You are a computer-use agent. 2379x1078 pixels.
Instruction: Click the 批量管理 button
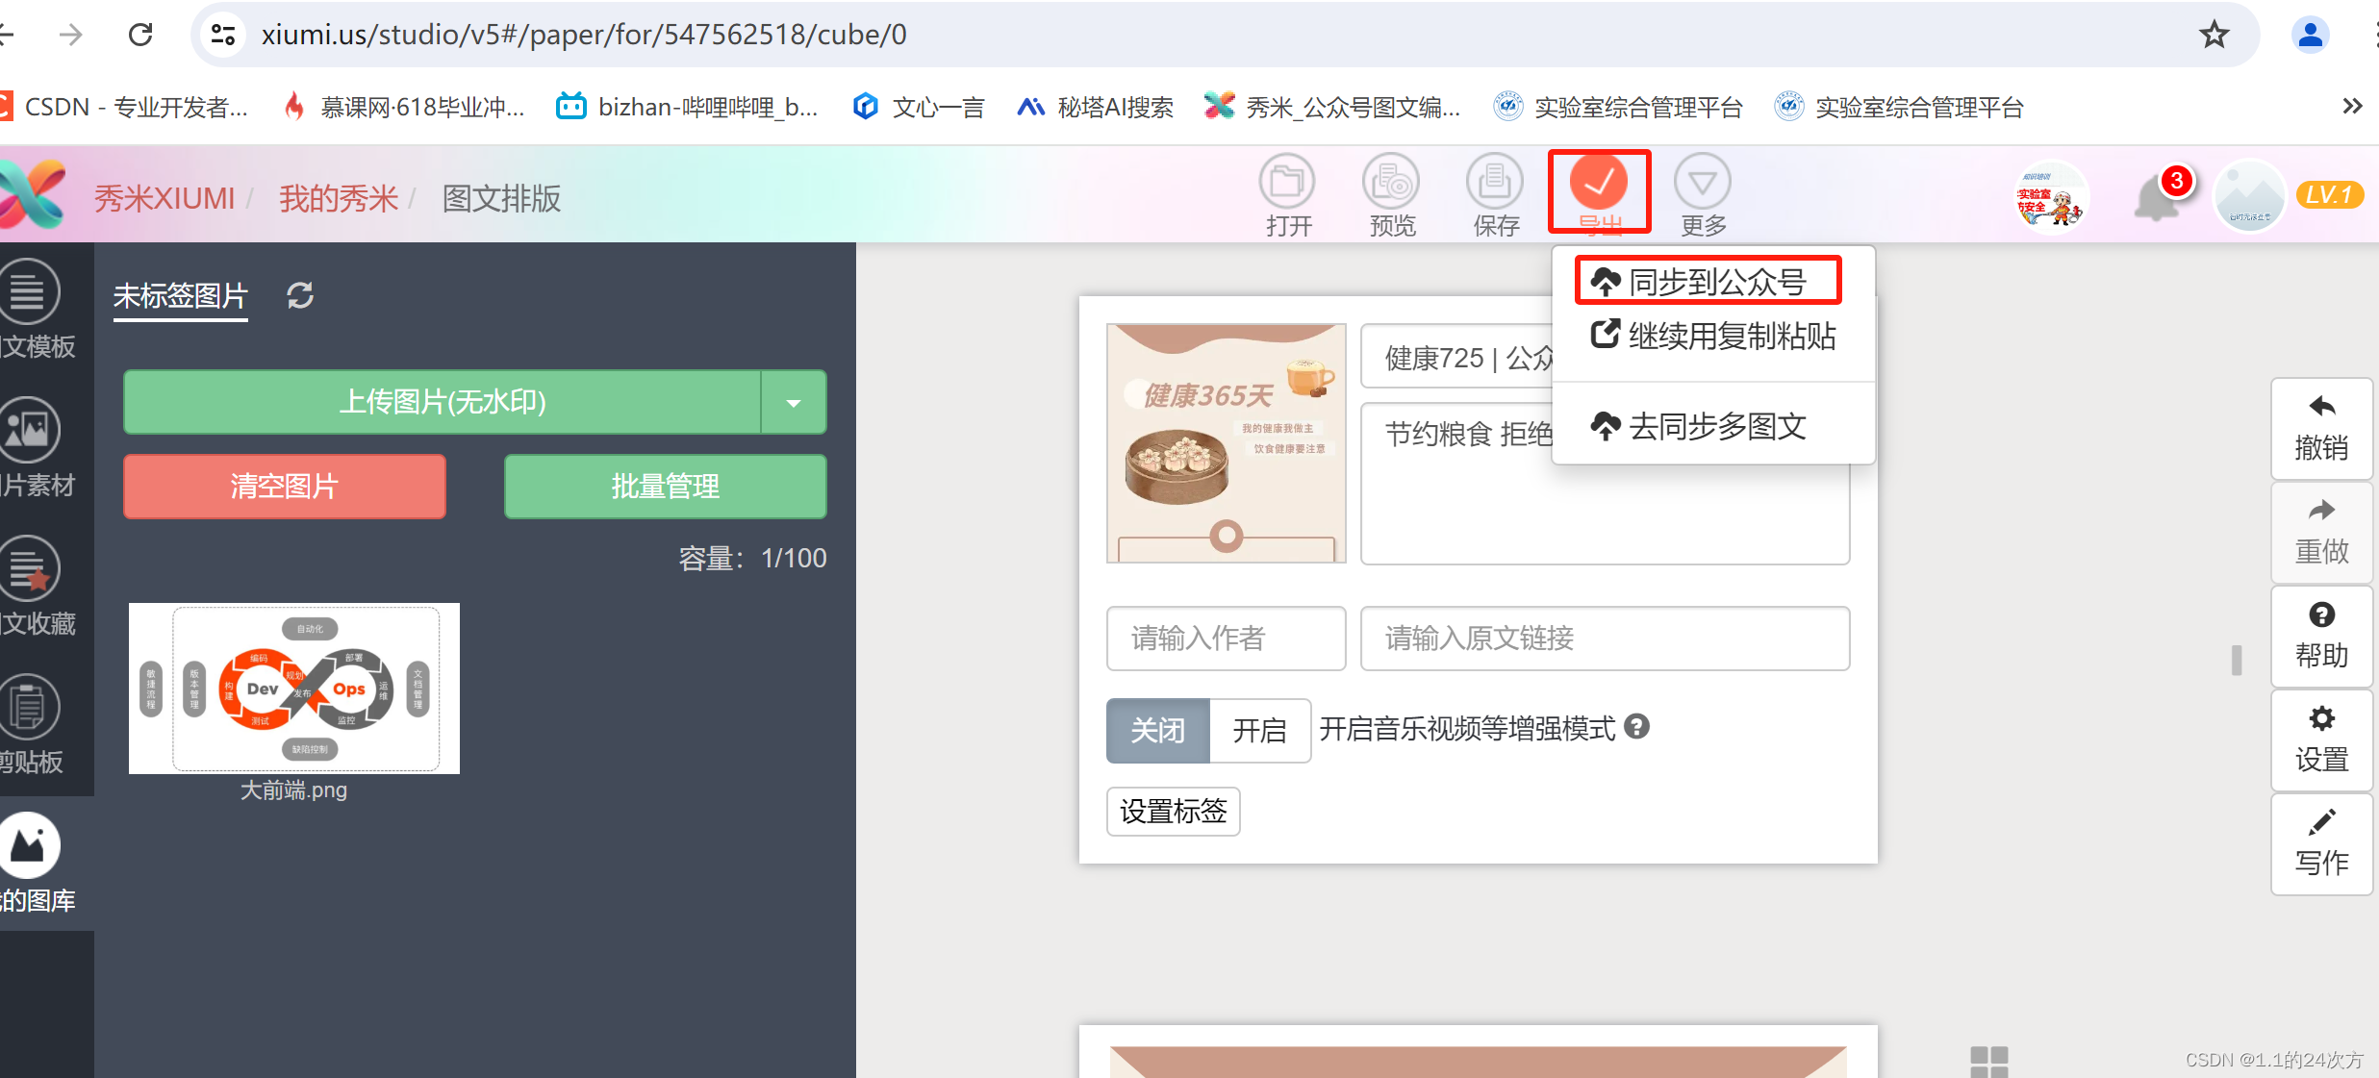click(x=665, y=487)
